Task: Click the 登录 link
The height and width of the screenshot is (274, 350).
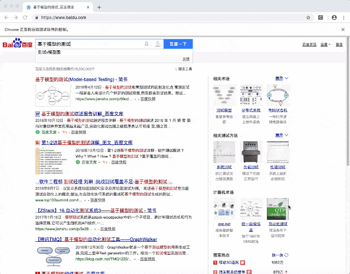Action: (x=339, y=44)
